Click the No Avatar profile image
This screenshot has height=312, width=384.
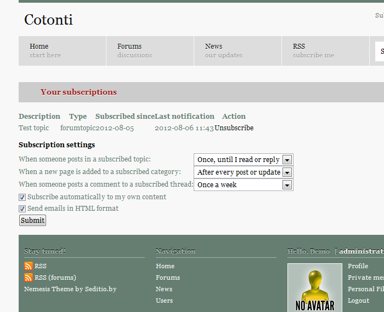coord(315,287)
